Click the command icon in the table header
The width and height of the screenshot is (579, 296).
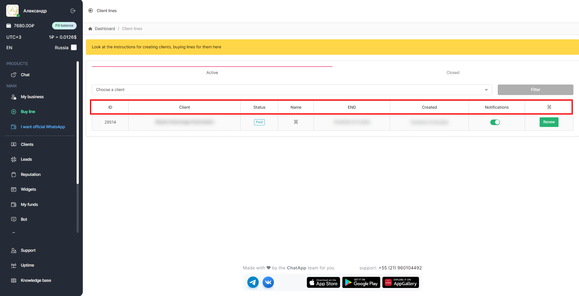tap(549, 107)
